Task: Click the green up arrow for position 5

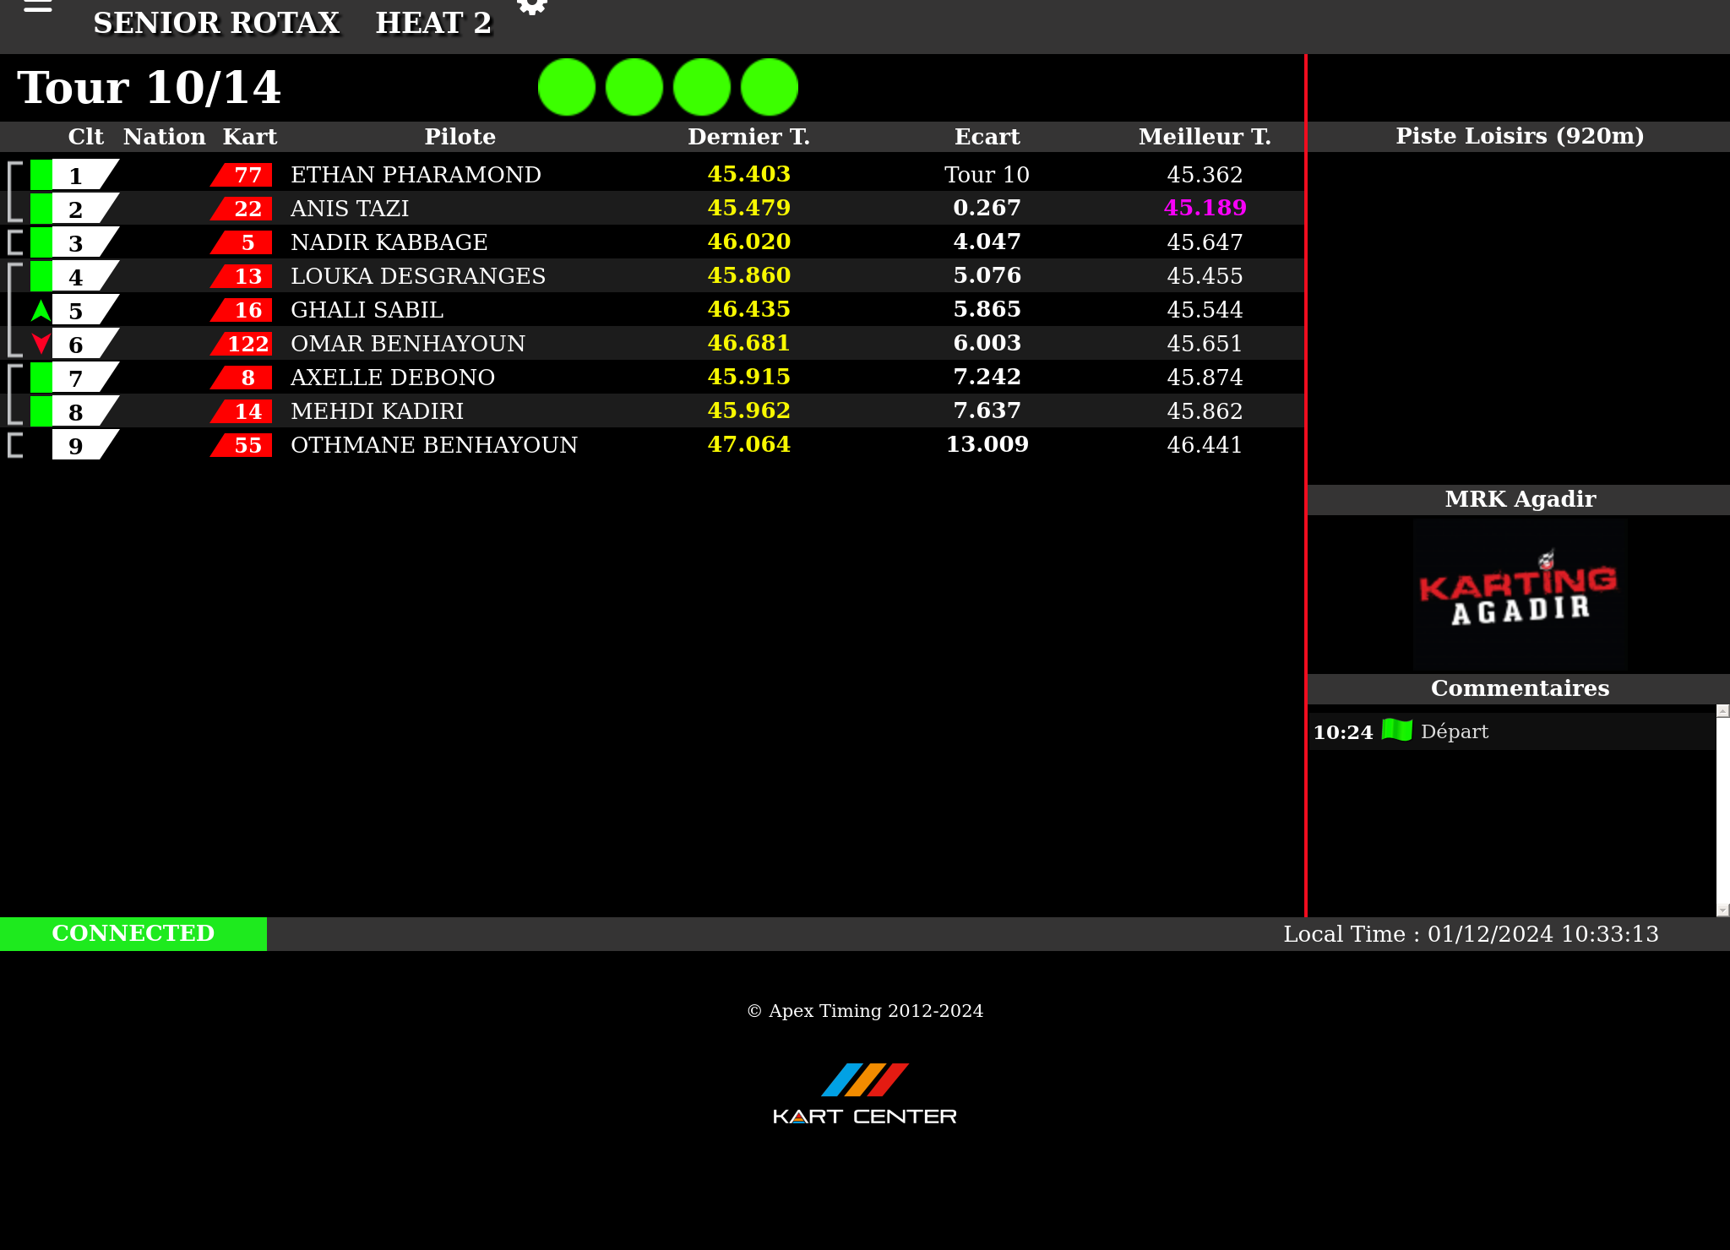Action: click(41, 310)
